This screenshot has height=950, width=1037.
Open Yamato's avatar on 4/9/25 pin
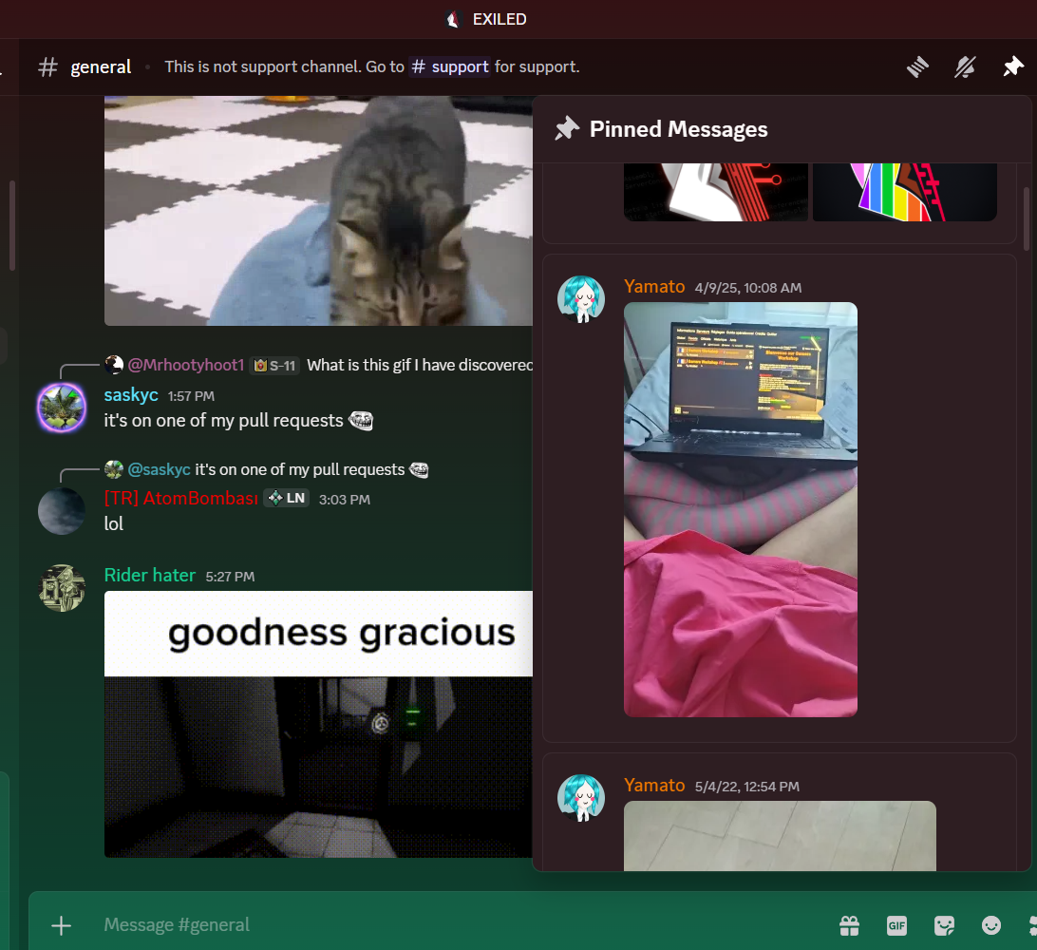[581, 299]
